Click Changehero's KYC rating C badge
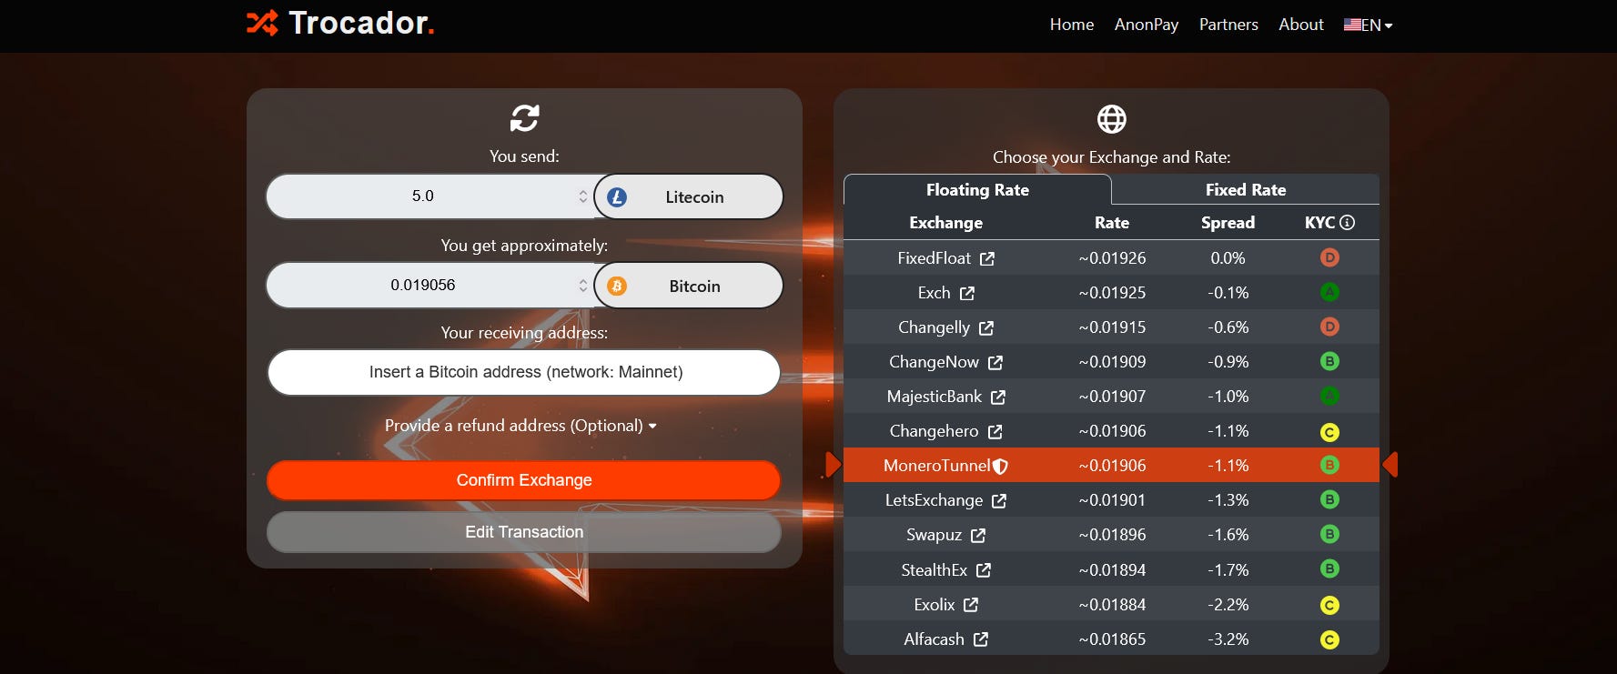1617x674 pixels. [1329, 432]
